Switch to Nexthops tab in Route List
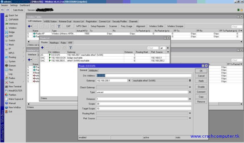This screenshot has height=143, width=244. pyautogui.click(x=54, y=43)
